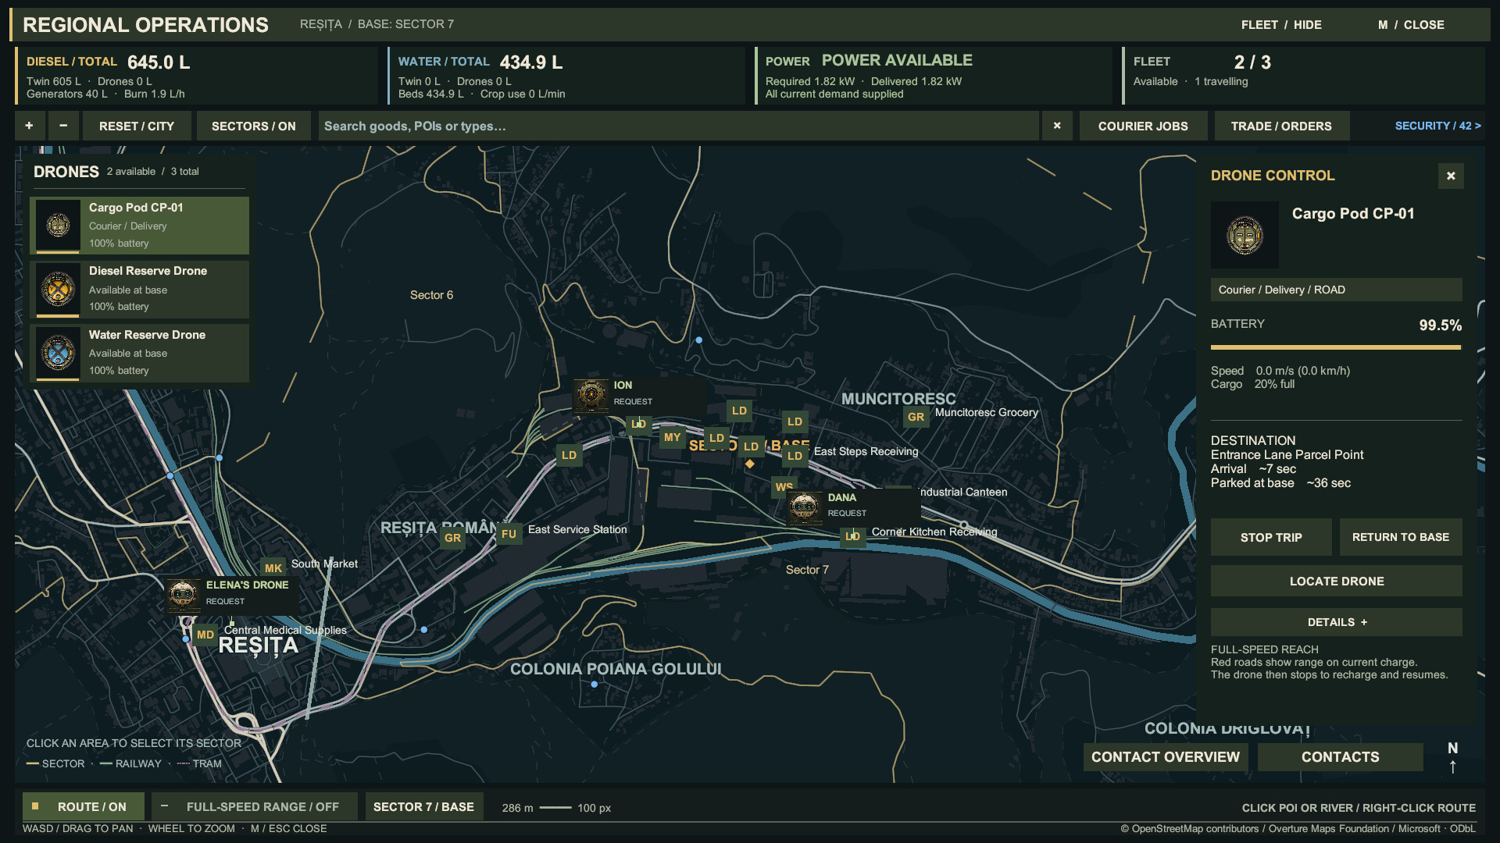Screen dimensions: 1500x843
Task: Toggle FLEET / HIDE panel
Action: click(1281, 25)
